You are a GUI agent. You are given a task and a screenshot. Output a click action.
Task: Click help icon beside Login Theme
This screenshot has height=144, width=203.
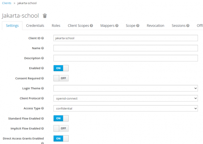tap(43, 88)
